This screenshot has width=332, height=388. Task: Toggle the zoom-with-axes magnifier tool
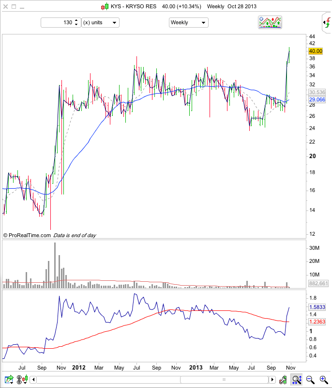[297, 379]
